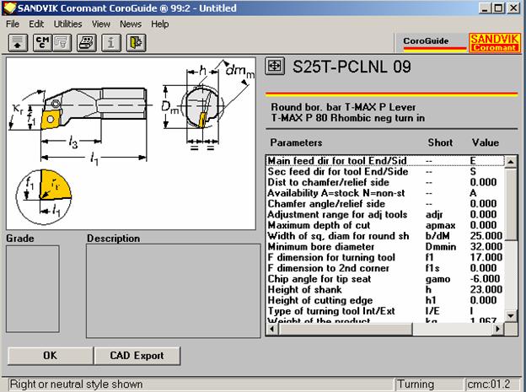Click the vertical scrollbar thumb of parameters
526x392 pixels.
pos(511,204)
